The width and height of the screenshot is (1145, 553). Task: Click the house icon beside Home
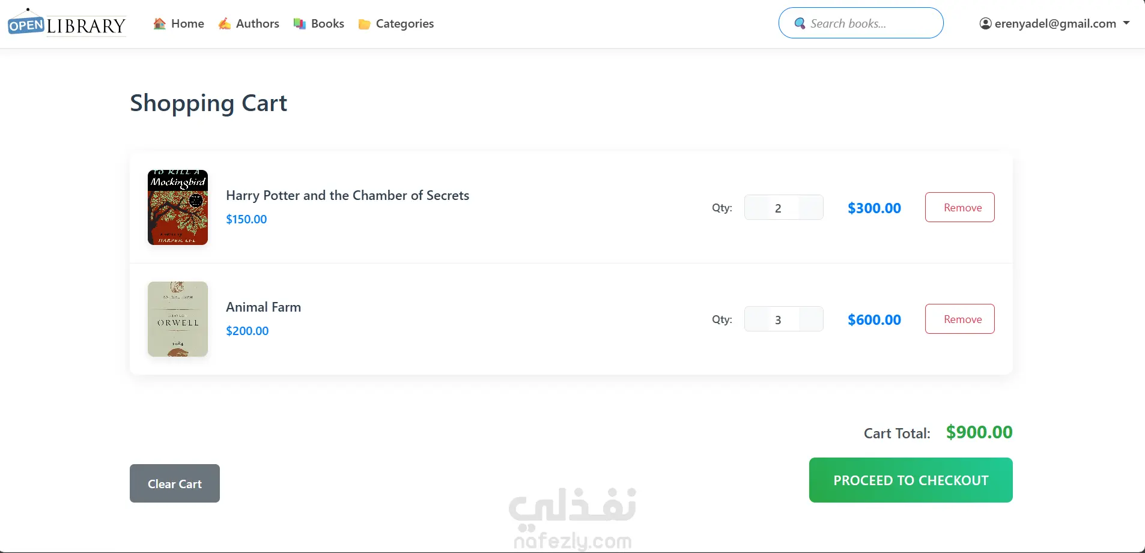(159, 24)
